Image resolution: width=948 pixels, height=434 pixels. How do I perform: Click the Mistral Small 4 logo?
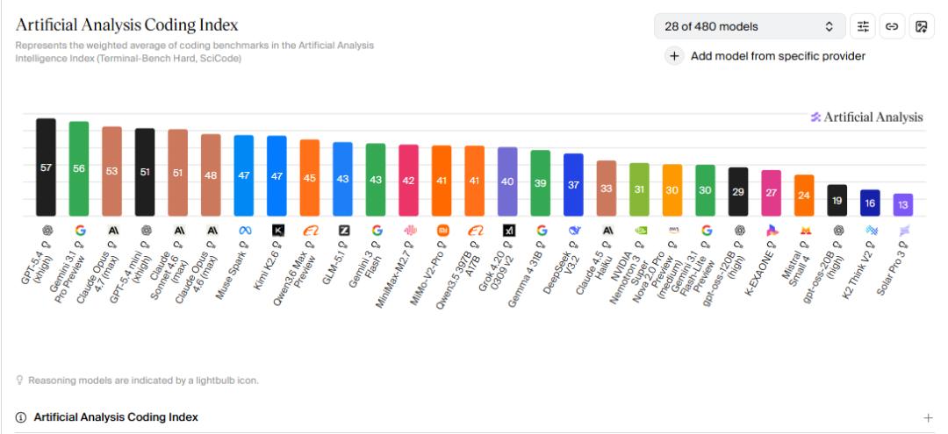pyautogui.click(x=805, y=231)
